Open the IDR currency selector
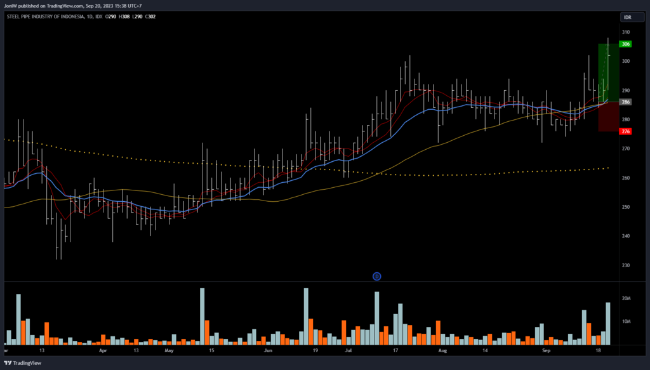The image size is (650, 370). click(x=627, y=17)
